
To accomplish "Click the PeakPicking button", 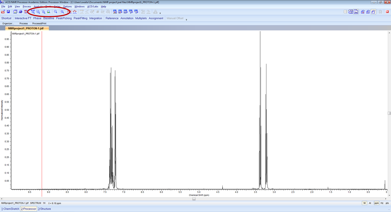I will pyautogui.click(x=64, y=18).
